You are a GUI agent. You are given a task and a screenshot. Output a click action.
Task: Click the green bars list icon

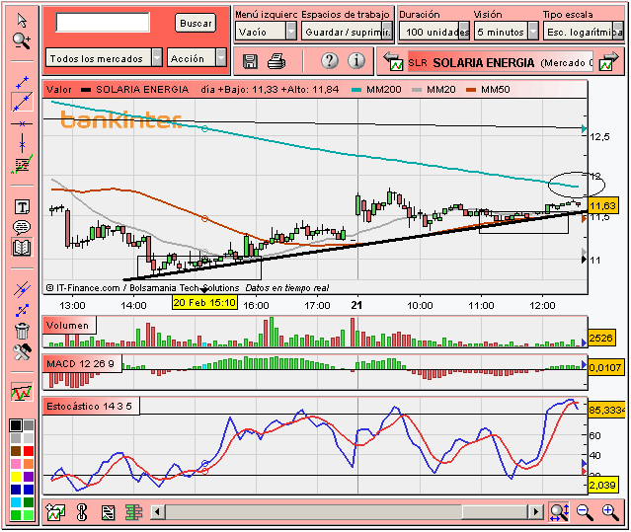pyautogui.click(x=134, y=512)
